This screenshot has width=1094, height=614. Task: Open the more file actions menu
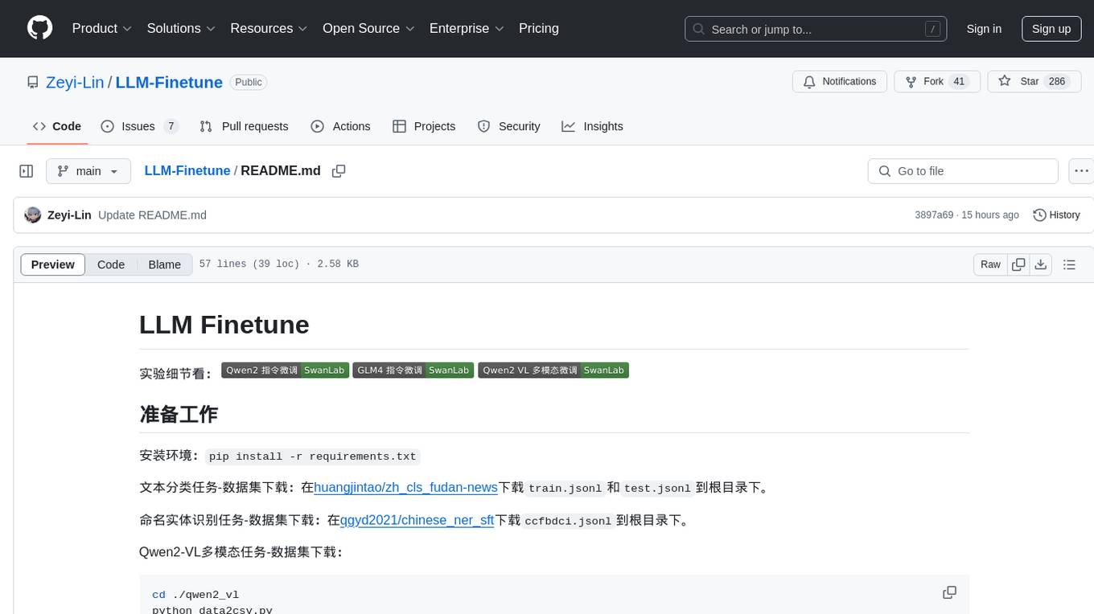[x=1081, y=171]
